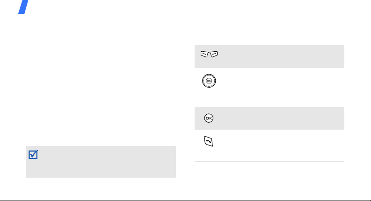This screenshot has height=201, width=371.
Task: Tap the right direction on the navigation ring
Action: coord(214,81)
